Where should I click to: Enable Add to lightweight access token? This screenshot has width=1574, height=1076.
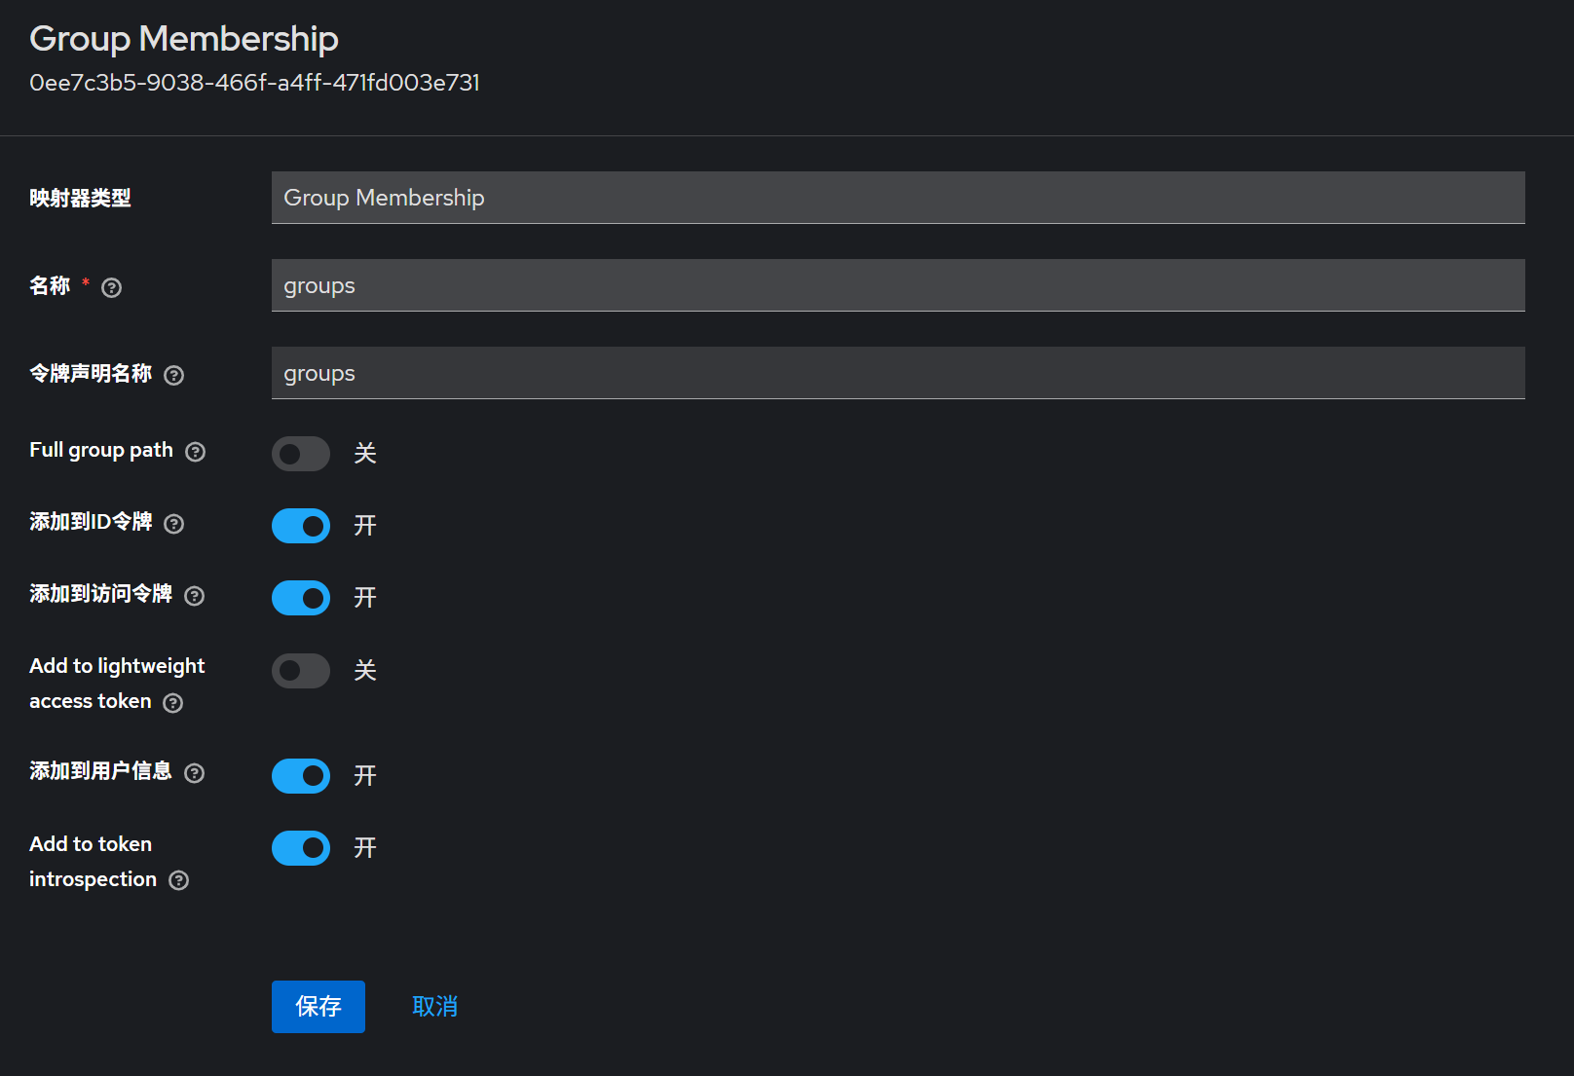point(301,671)
